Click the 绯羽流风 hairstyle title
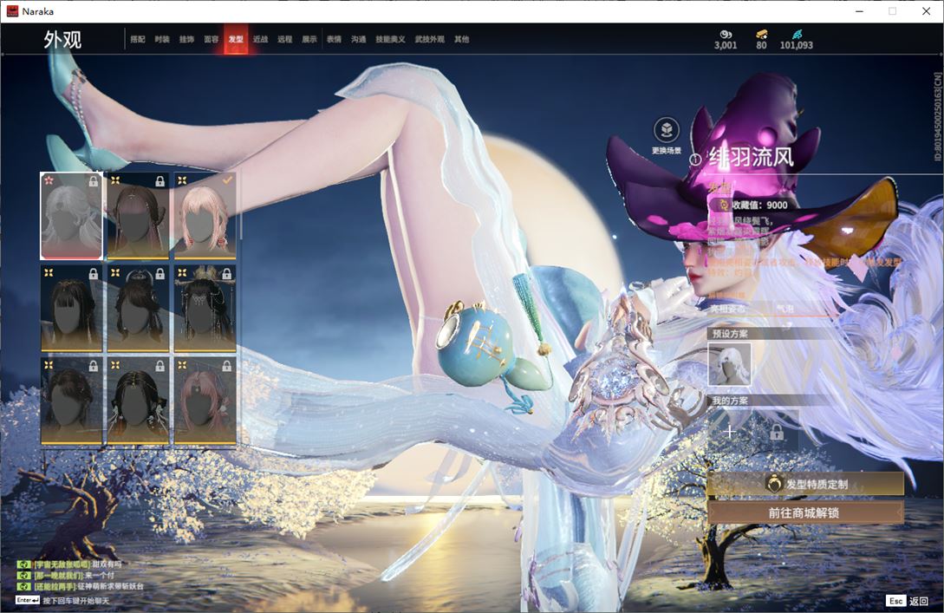This screenshot has height=613, width=944. pos(752,157)
